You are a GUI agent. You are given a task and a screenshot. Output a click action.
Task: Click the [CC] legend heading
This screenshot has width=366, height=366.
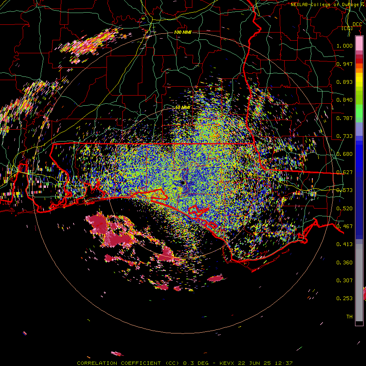tap(347, 28)
